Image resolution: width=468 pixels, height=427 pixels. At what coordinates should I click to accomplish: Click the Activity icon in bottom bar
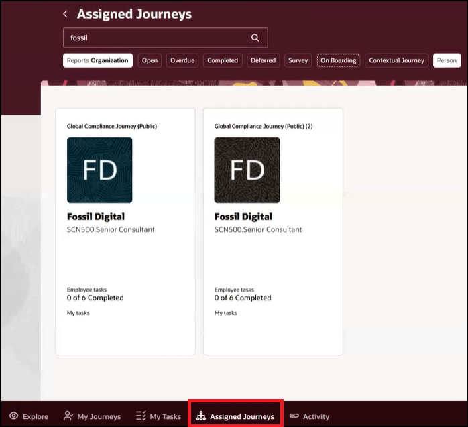294,416
